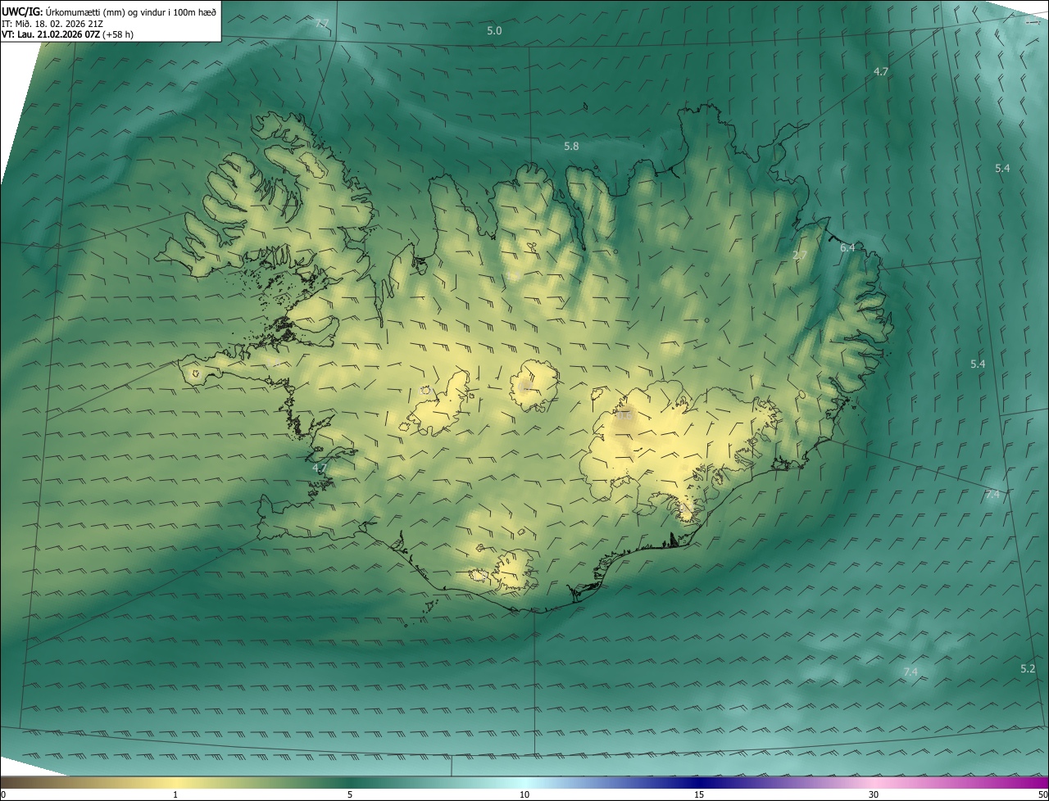Click the title 'Úrkomumætti (mm) og vindur í 100m hæð'
1049x801 pixels.
point(131,11)
